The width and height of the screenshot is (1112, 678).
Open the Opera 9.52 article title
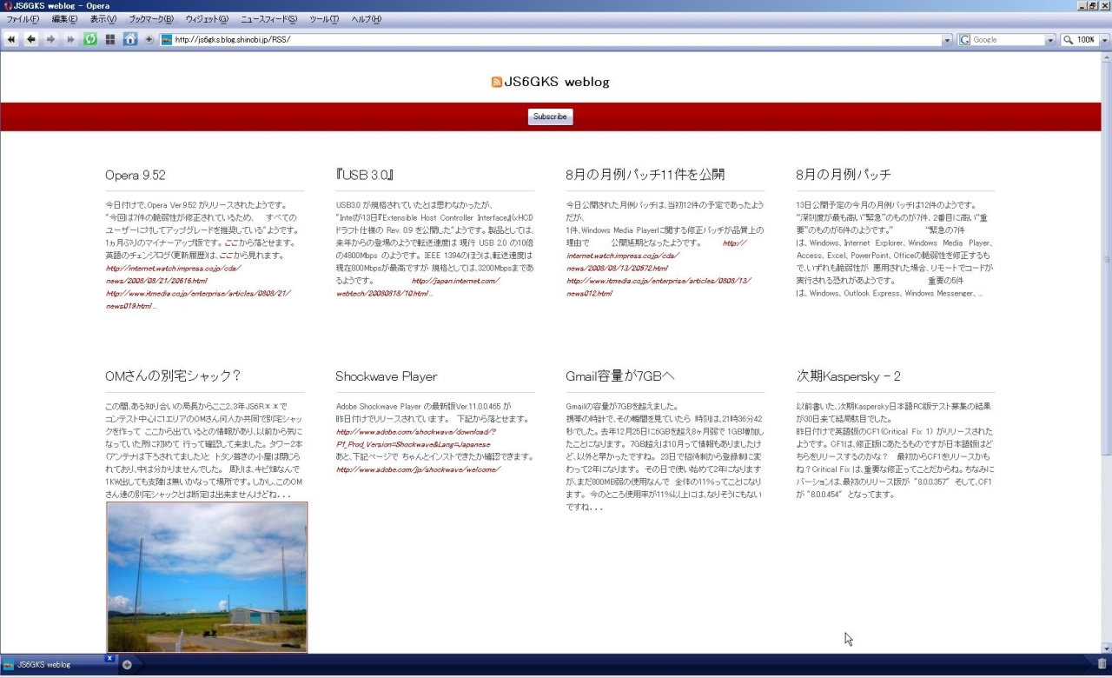136,175
